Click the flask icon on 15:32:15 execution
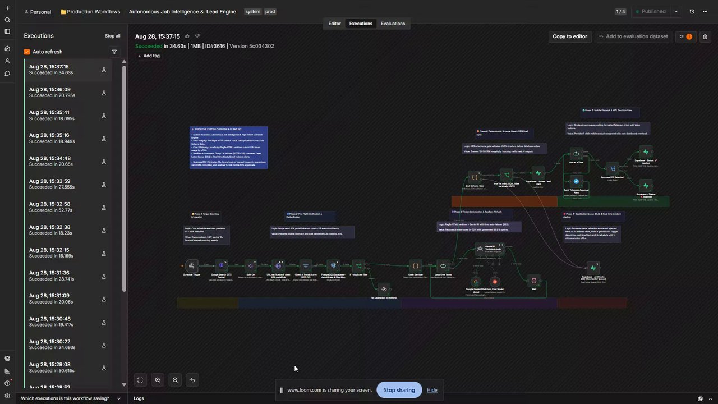Screen dimensions: 718x404 tap(104, 253)
